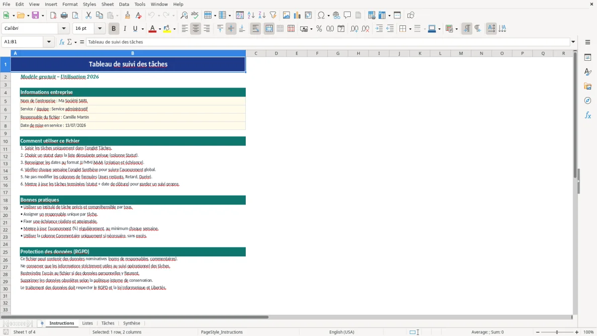The width and height of the screenshot is (597, 336).
Task: Toggle Center Vertically alignment
Action: click(231, 29)
